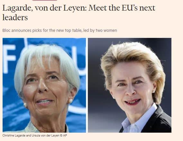
Task: Click the word 'leaders' in the headline
Action: [15, 17]
